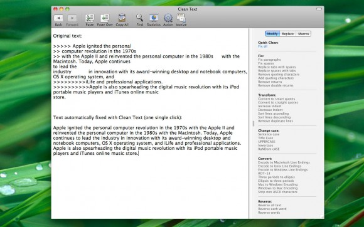Screen dimensions: 364x227
Task: Click Encode to Unix Line Endings
Action: tap(280, 166)
